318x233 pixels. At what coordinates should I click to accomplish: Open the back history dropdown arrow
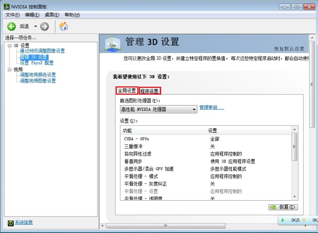(36, 26)
